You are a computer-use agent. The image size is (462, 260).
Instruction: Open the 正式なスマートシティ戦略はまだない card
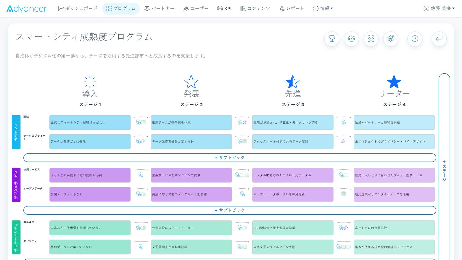pyautogui.click(x=90, y=122)
